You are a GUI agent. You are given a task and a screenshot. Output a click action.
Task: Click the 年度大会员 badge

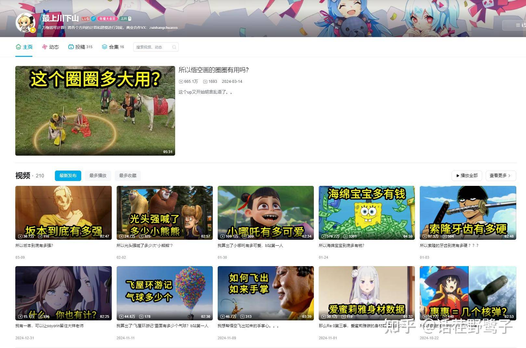click(x=107, y=19)
